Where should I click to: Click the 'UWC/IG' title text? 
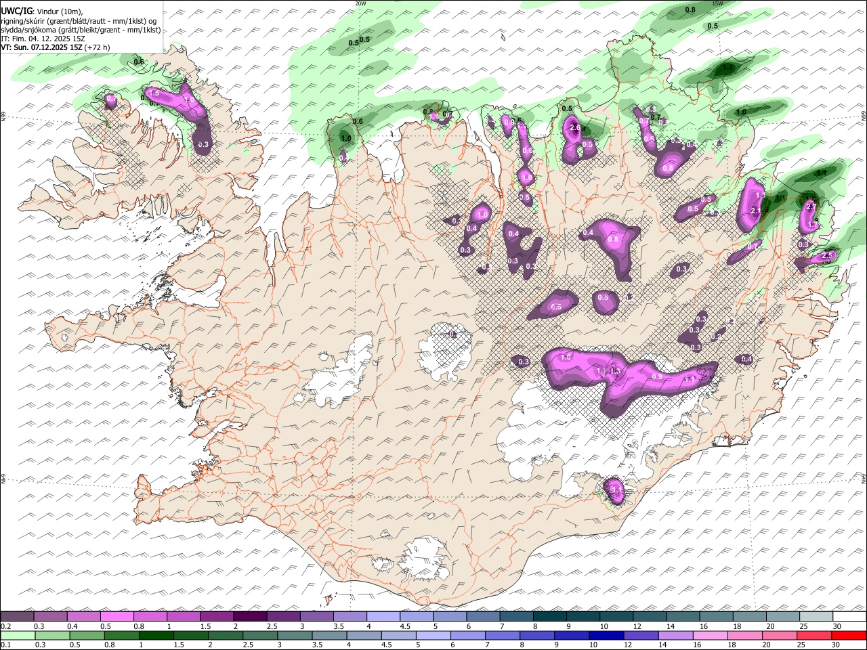[x=16, y=12]
